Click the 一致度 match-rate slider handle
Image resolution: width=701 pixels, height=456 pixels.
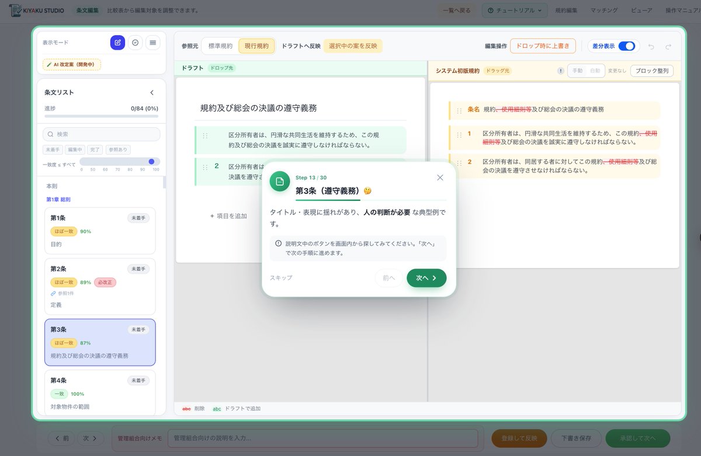[152, 162]
